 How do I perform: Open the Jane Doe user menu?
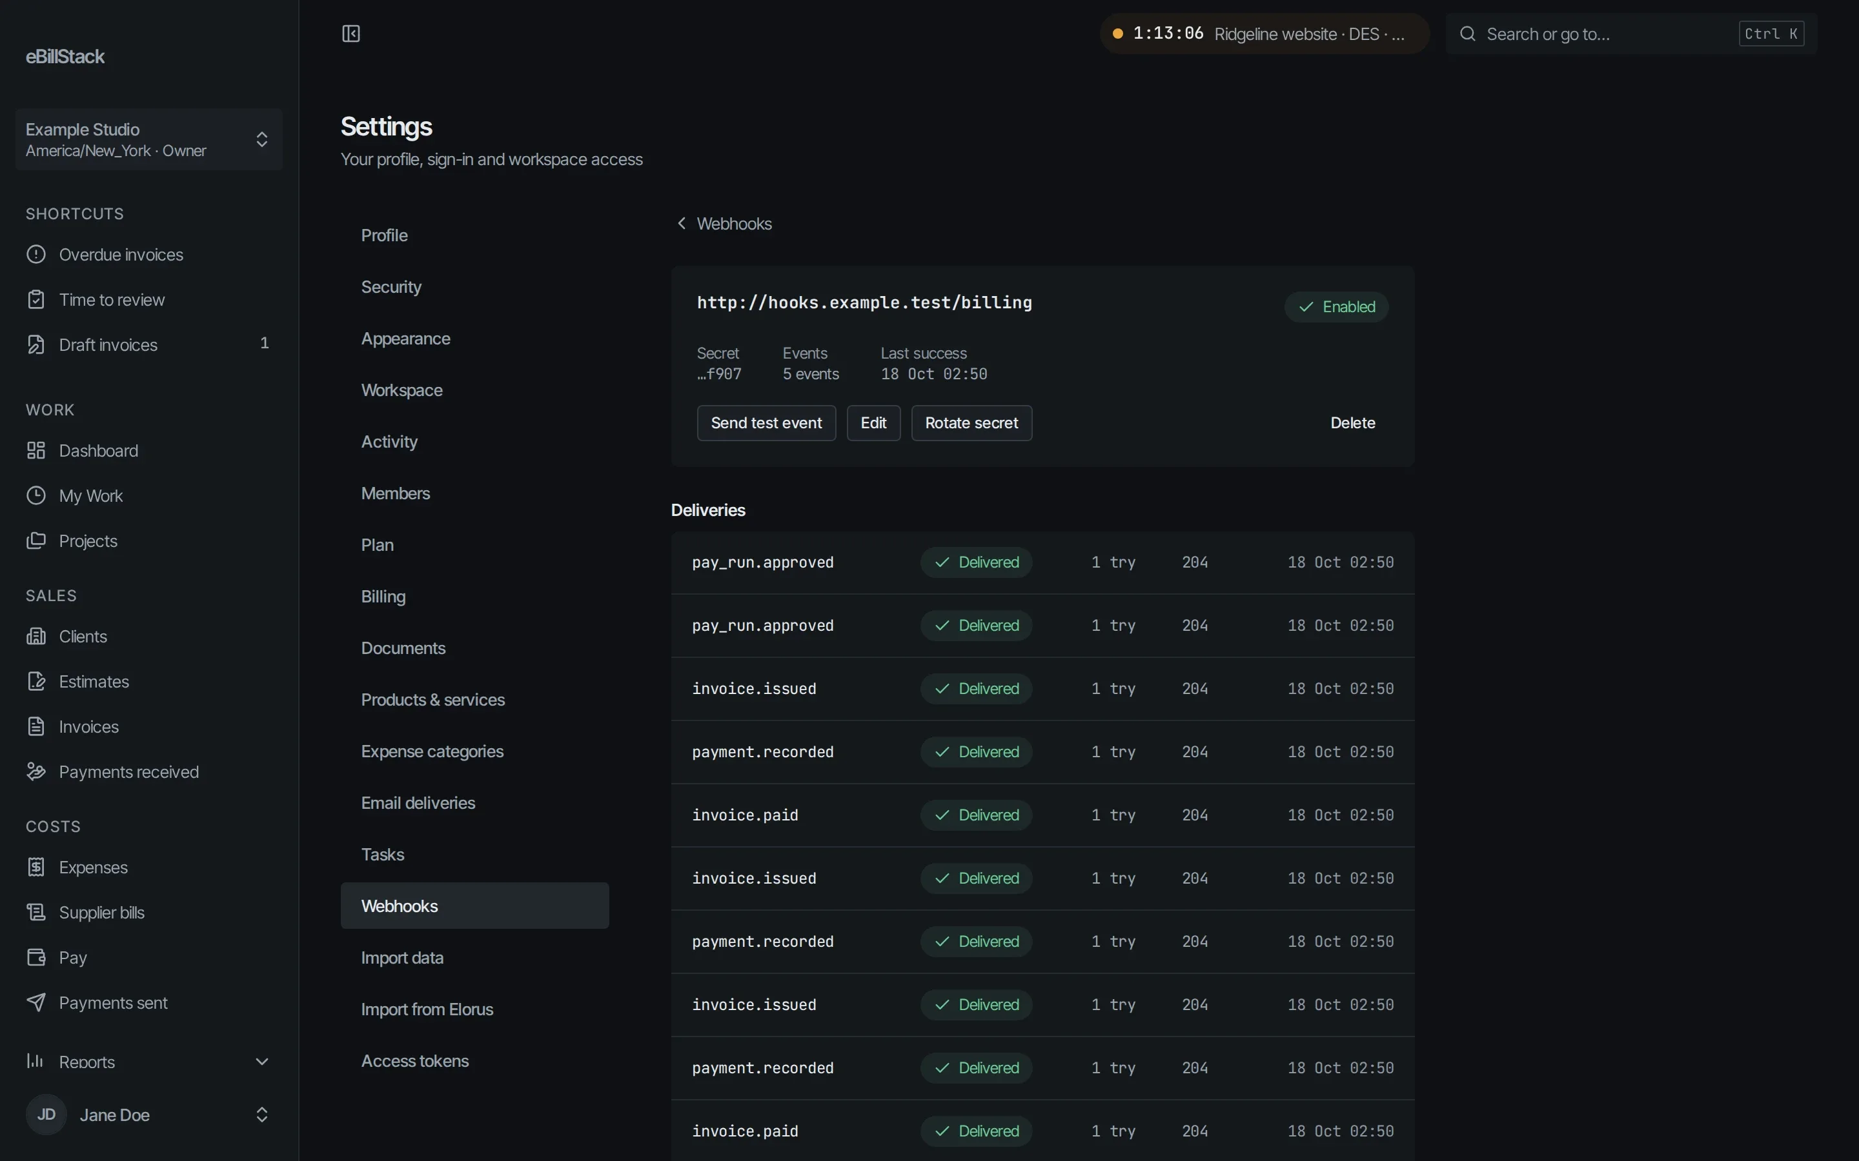point(149,1115)
